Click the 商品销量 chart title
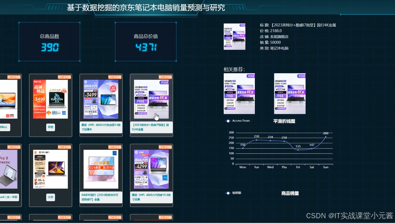Viewport: 395px width, 223px height. click(x=290, y=193)
